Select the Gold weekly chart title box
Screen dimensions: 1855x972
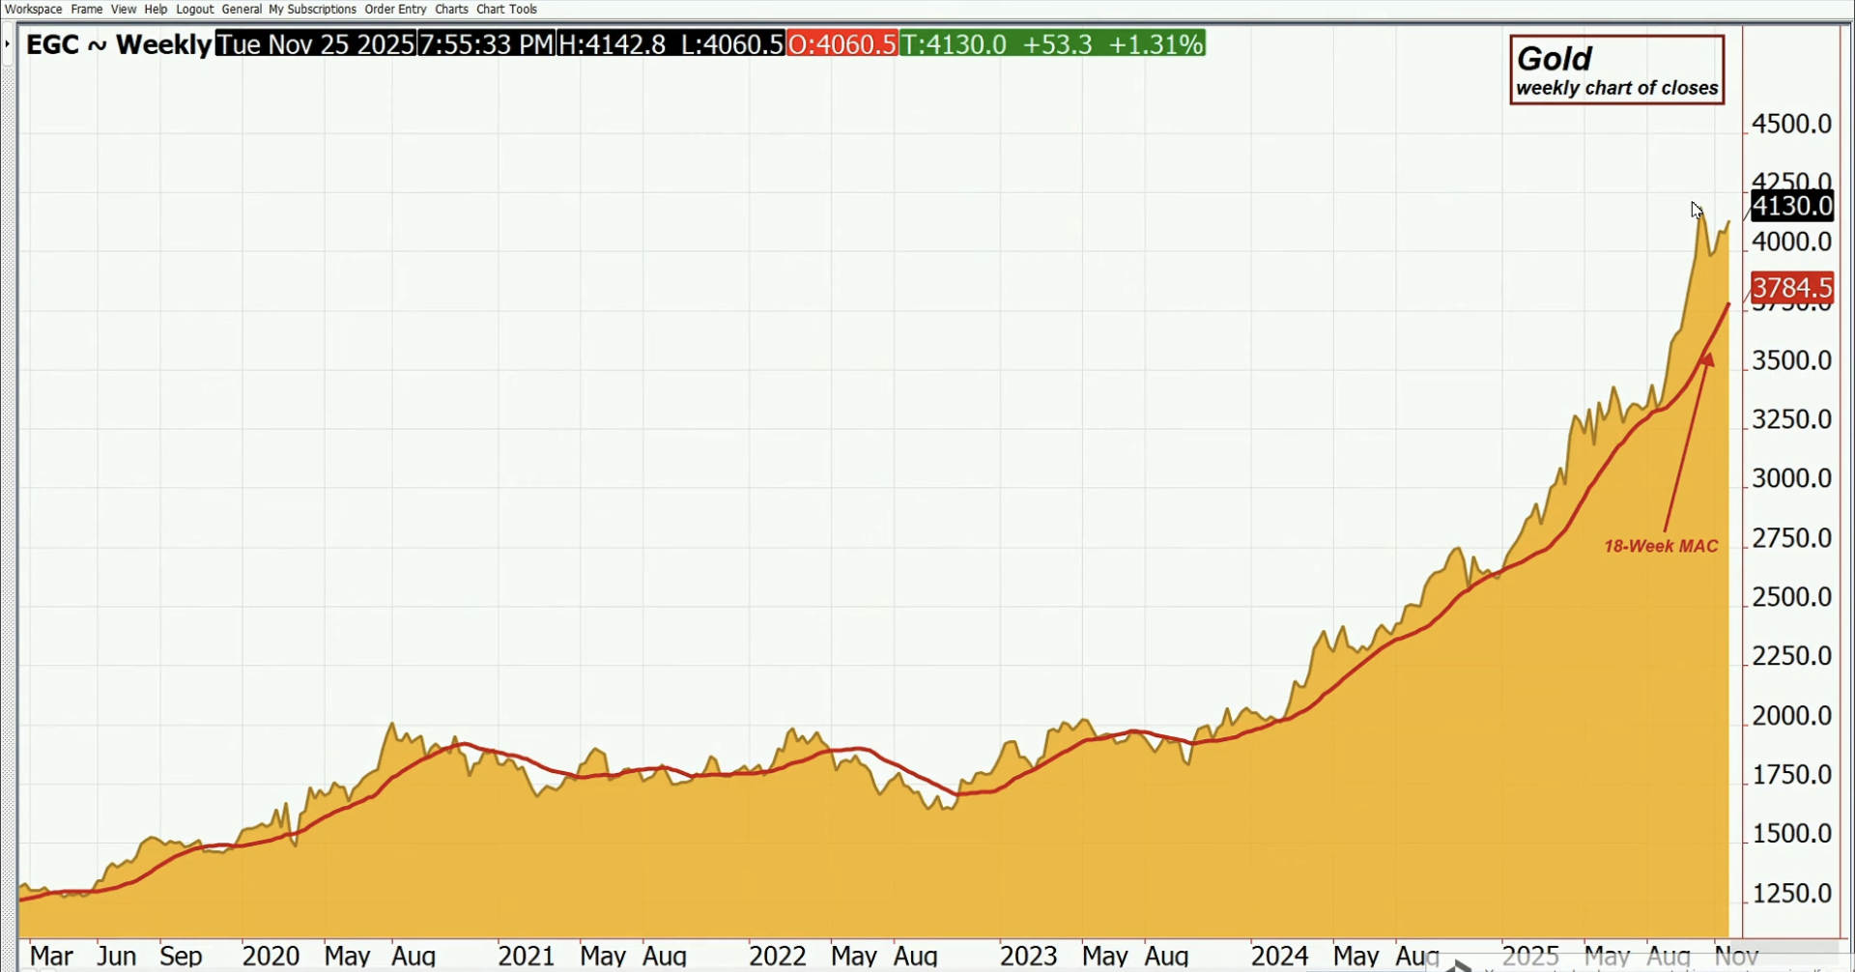click(1616, 71)
